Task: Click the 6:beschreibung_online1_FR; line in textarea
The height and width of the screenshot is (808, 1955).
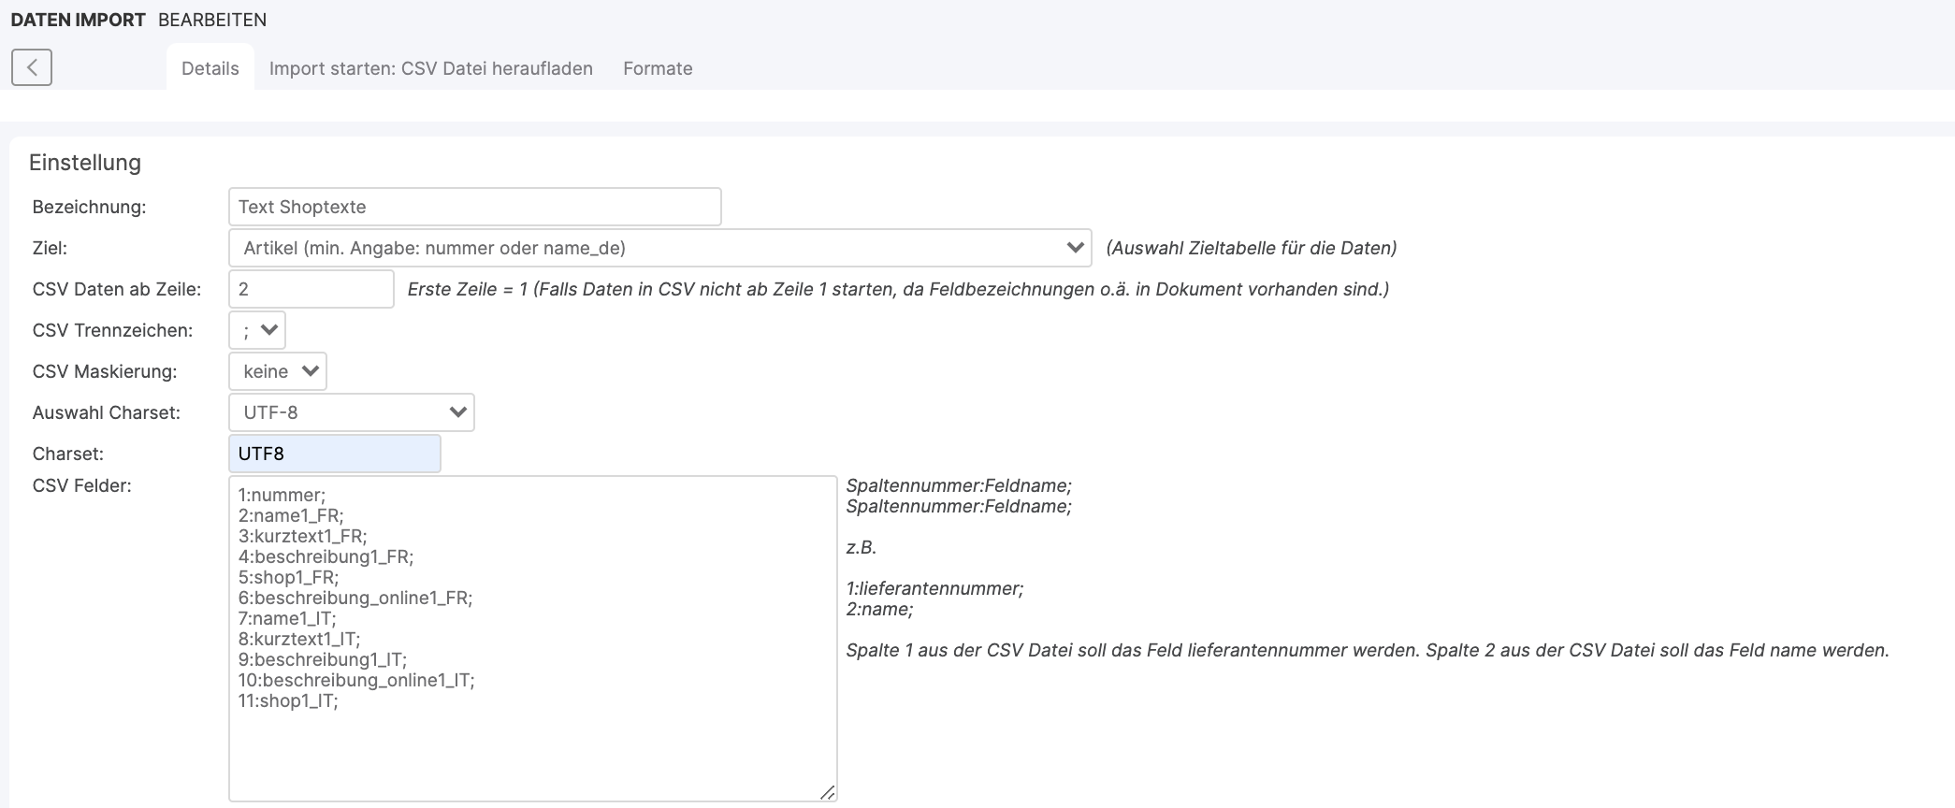Action: pyautogui.click(x=355, y=599)
